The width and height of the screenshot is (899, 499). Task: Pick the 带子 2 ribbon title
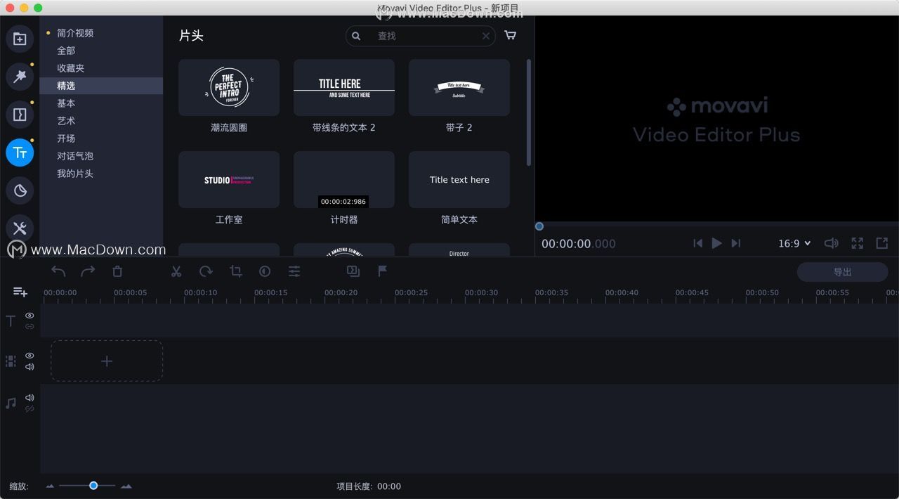tap(459, 87)
